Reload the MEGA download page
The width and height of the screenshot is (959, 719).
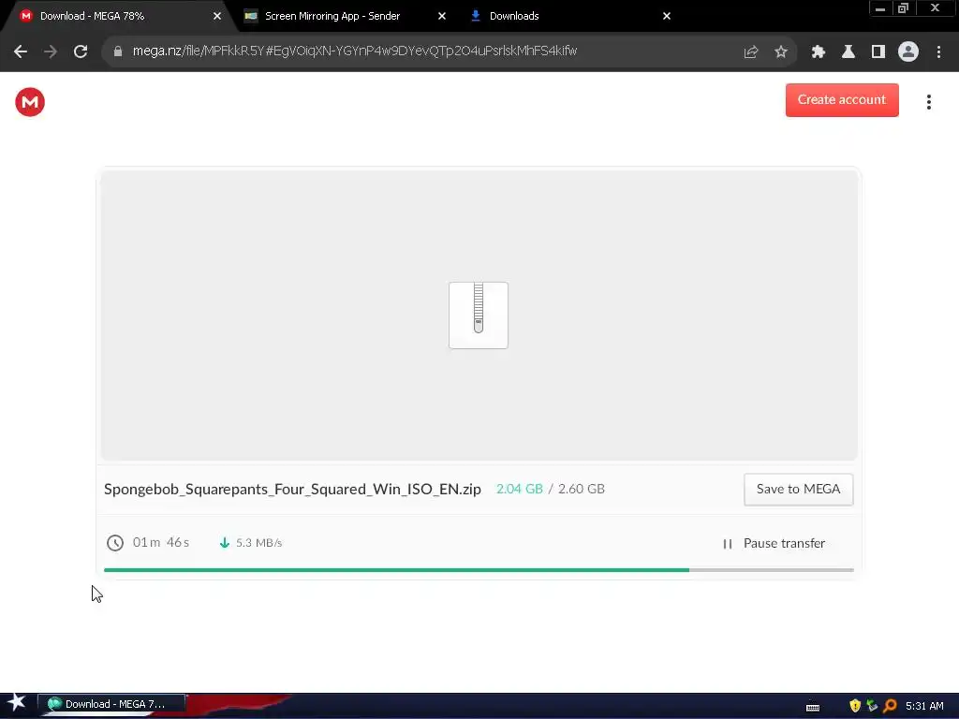[x=81, y=51]
